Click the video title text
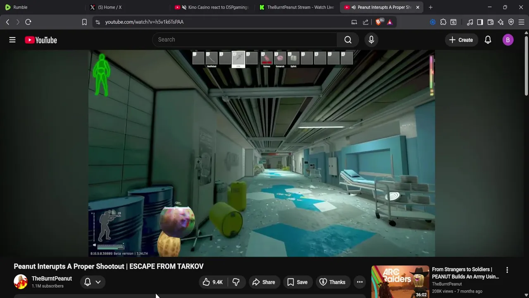 (x=109, y=266)
